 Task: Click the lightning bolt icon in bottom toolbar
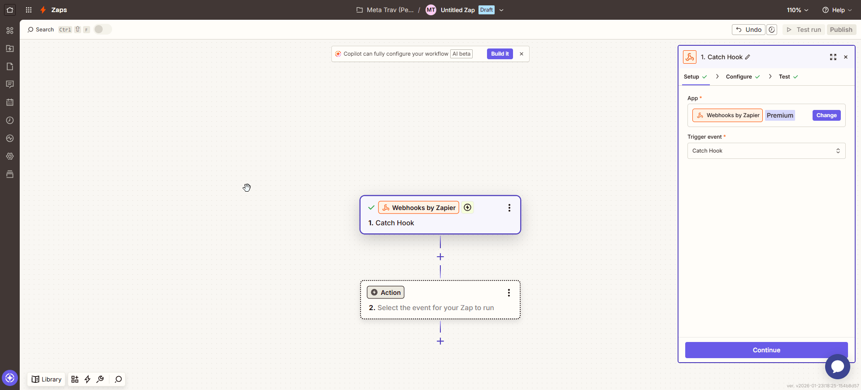(x=87, y=379)
